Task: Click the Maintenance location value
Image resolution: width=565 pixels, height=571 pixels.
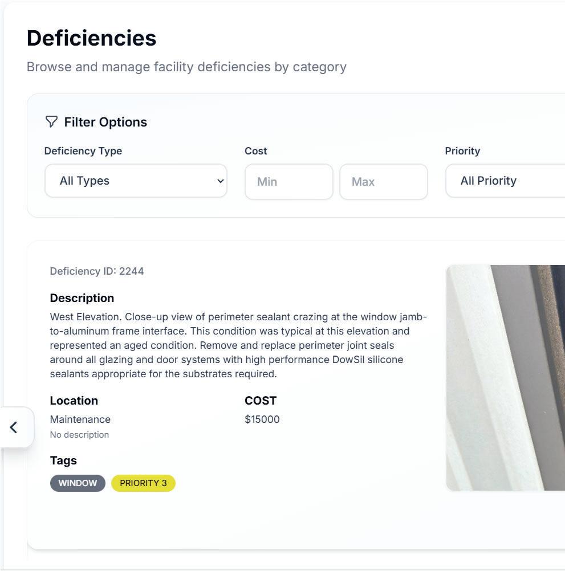Action: (80, 419)
